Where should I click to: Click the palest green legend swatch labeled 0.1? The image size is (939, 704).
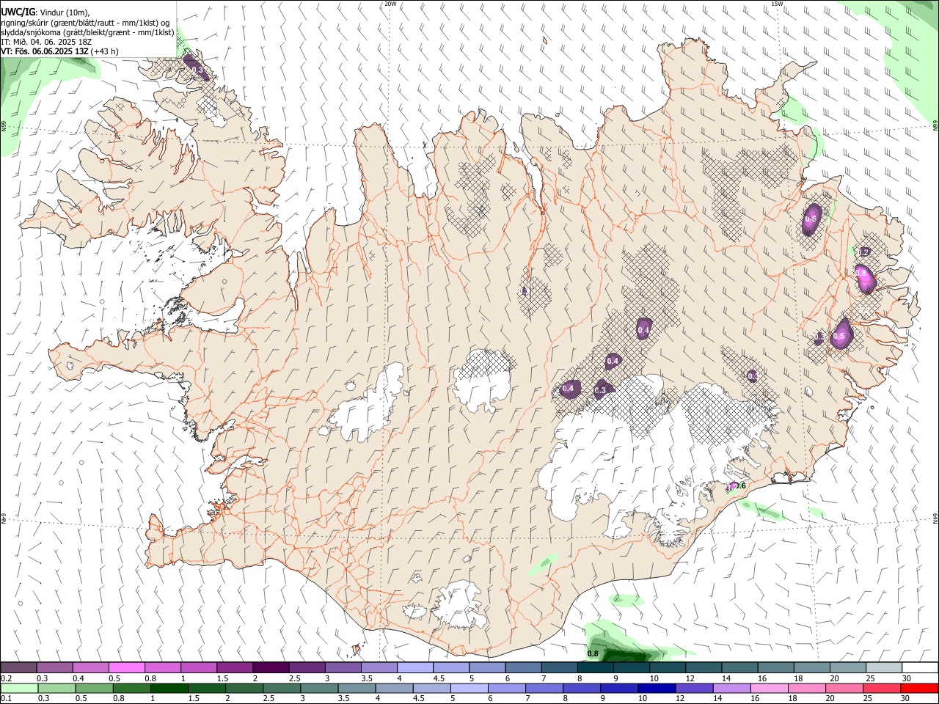pyautogui.click(x=18, y=688)
